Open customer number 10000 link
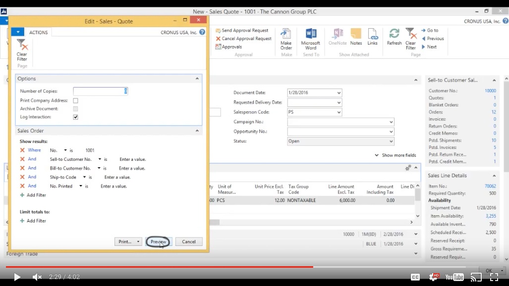The width and height of the screenshot is (509, 286). [490, 91]
